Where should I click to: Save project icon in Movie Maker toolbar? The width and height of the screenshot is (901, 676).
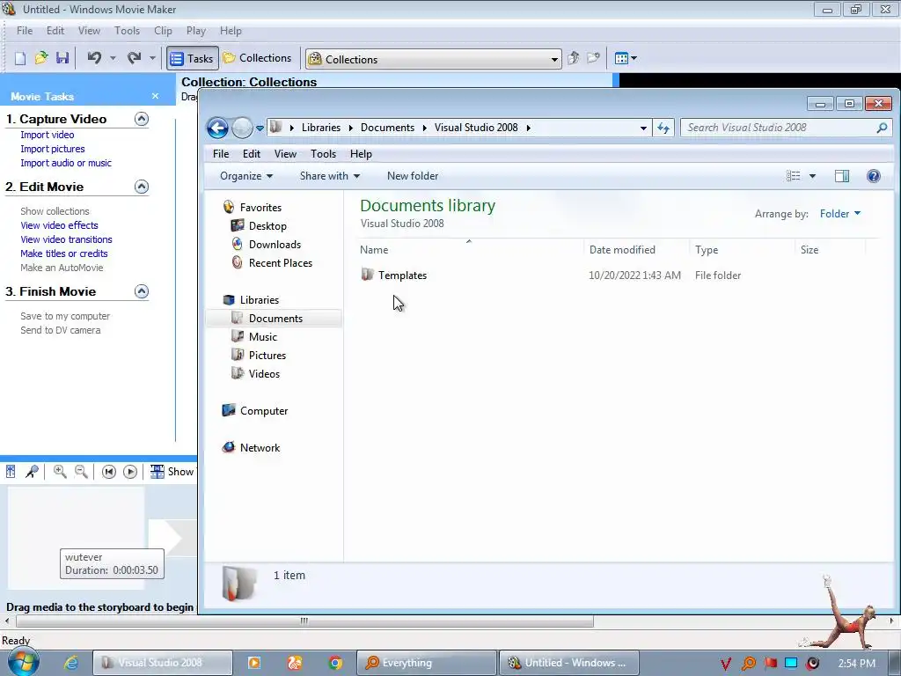(x=62, y=58)
